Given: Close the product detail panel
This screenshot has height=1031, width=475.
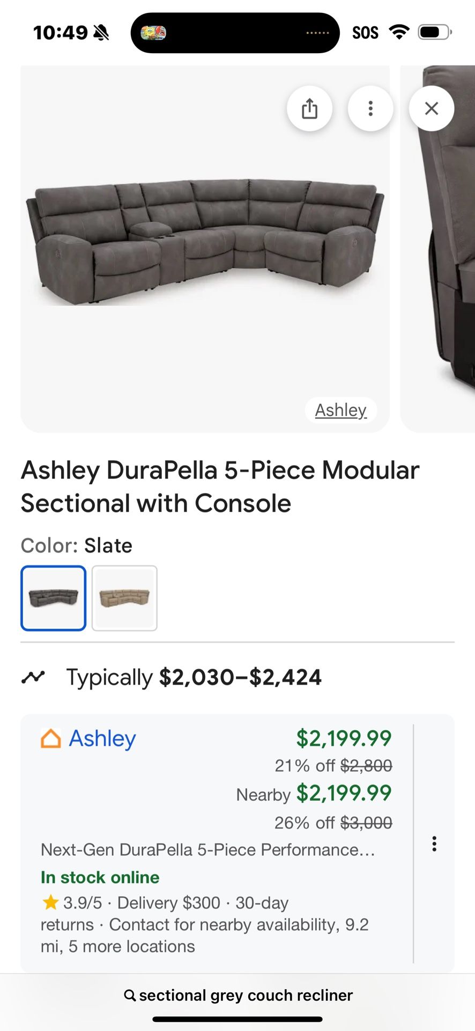Looking at the screenshot, I should (432, 108).
